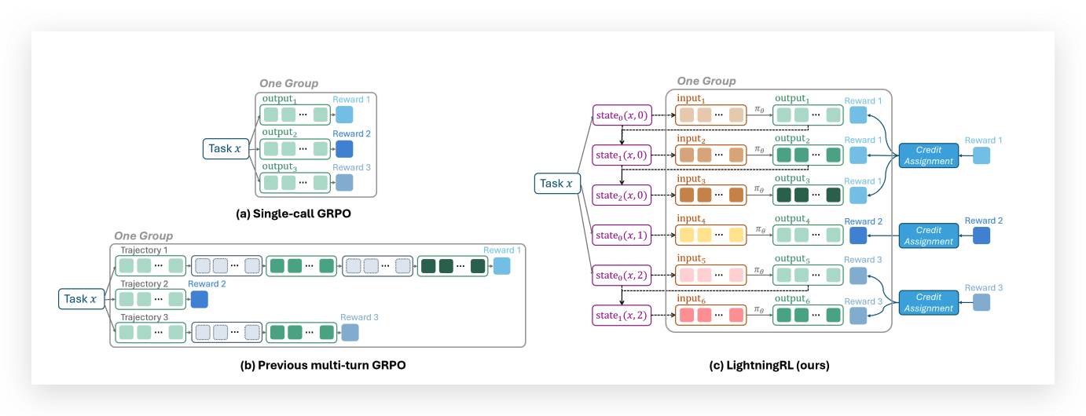
Task: Click the πθ symbol between input6 and output6
Action: [x=759, y=309]
